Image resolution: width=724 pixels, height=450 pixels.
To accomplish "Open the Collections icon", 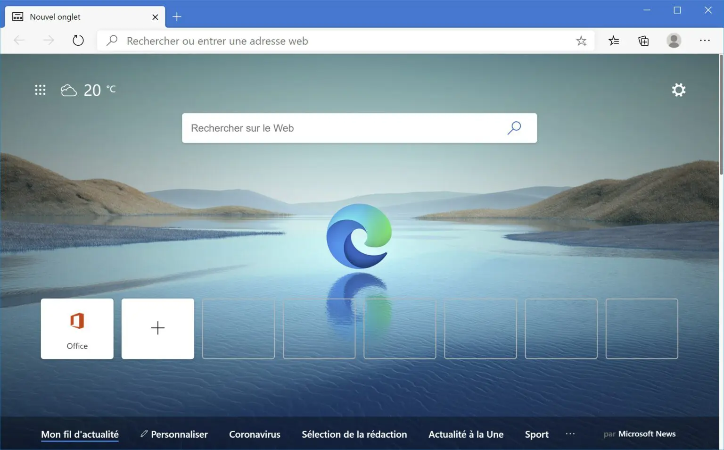I will click(643, 41).
